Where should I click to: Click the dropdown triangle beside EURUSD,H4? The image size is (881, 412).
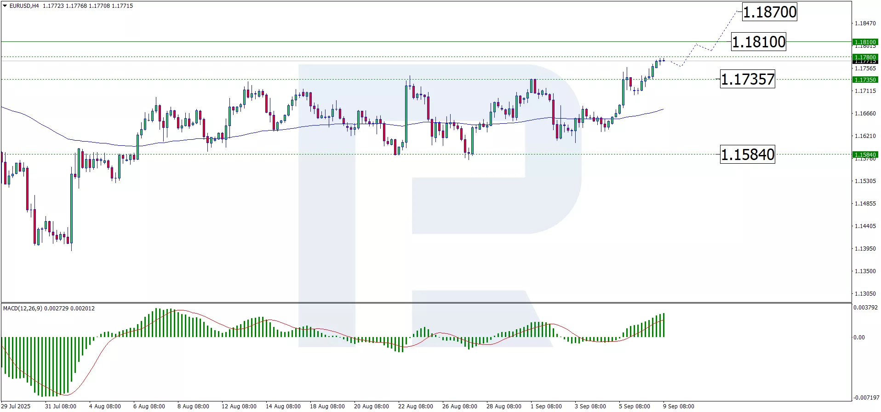[x=5, y=6]
